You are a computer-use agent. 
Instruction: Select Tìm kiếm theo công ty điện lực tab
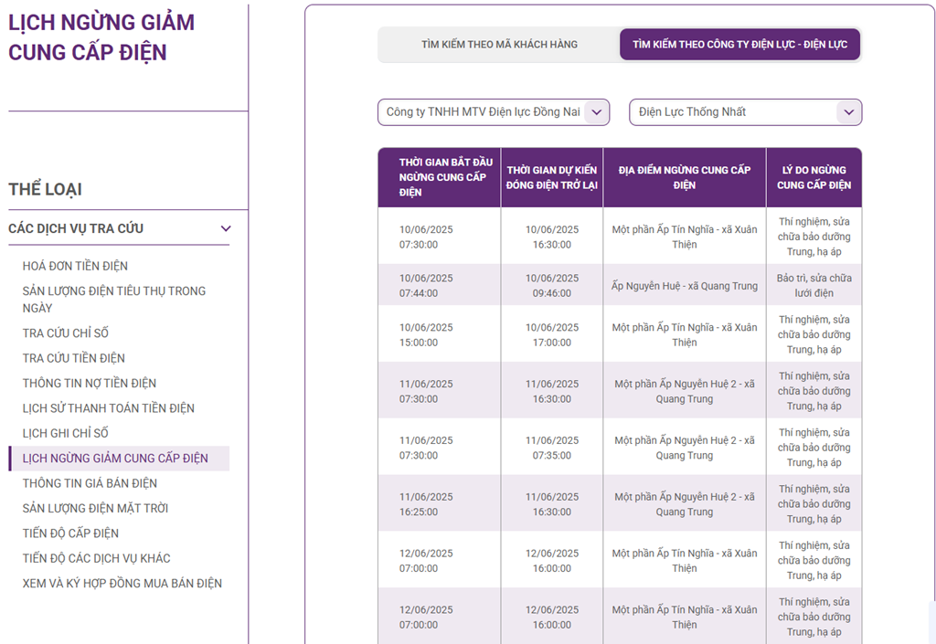(739, 44)
